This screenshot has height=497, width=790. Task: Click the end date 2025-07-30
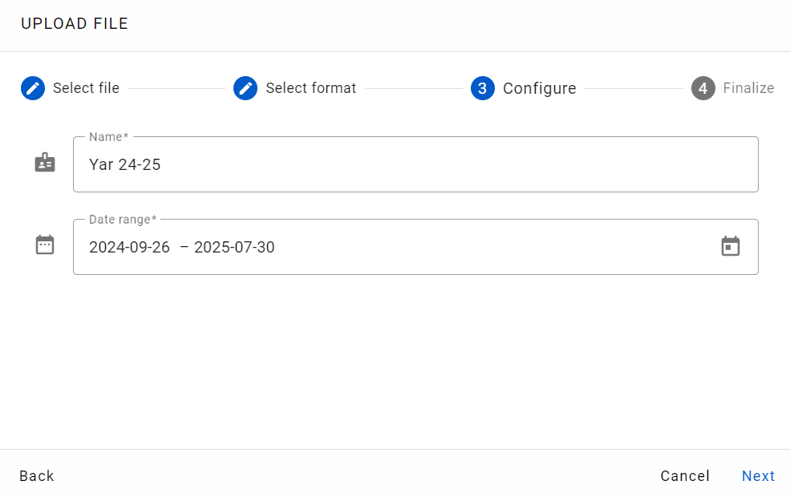234,247
